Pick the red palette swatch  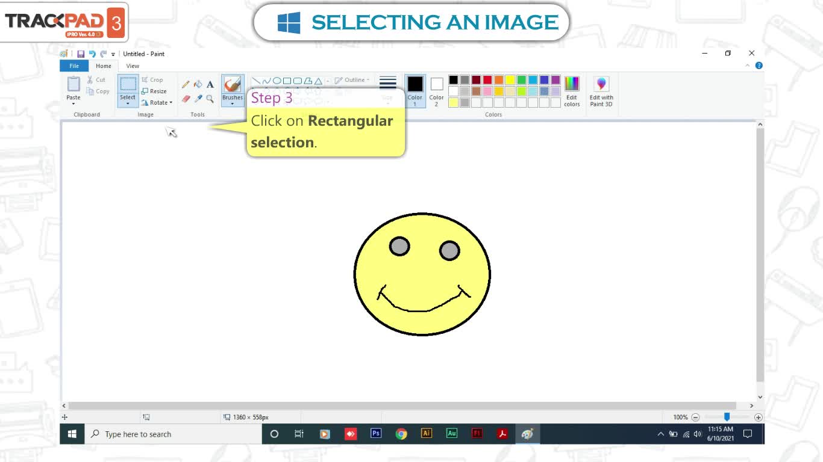pyautogui.click(x=487, y=80)
